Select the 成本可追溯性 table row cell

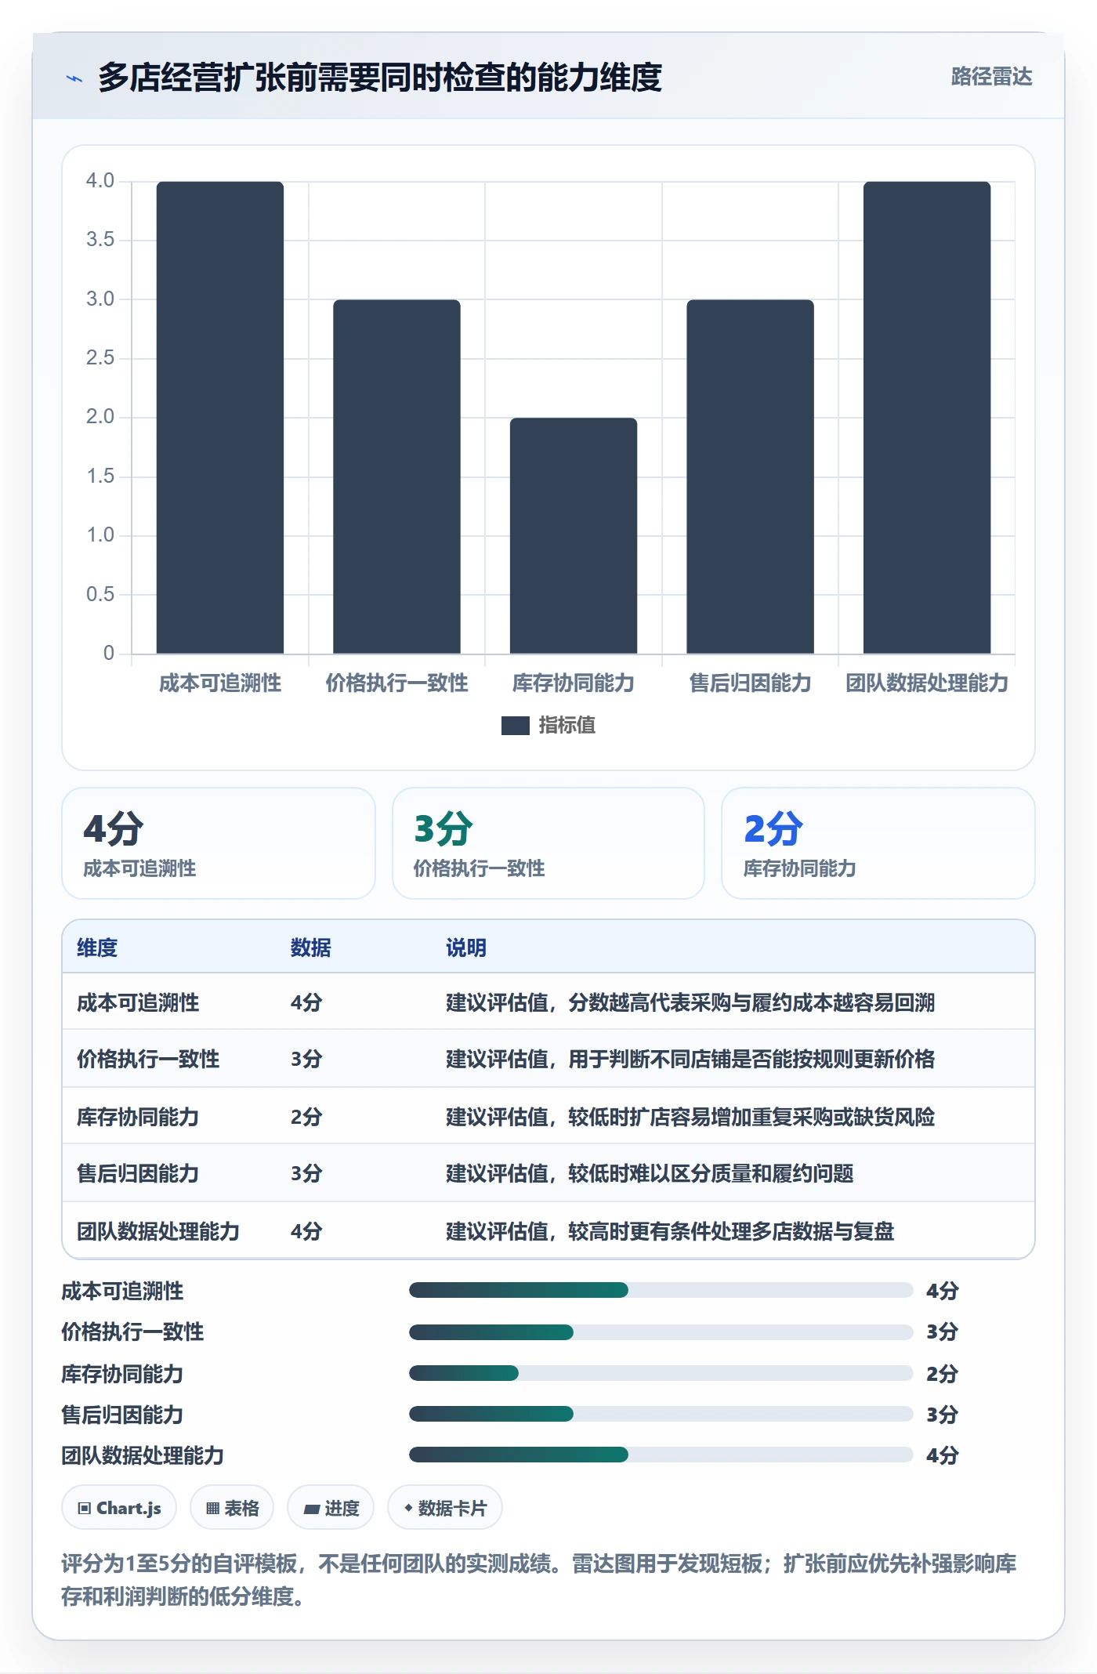coord(138,1002)
